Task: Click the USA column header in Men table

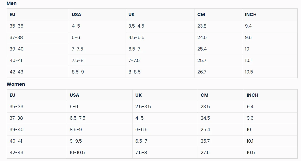Action: [x=76, y=15]
